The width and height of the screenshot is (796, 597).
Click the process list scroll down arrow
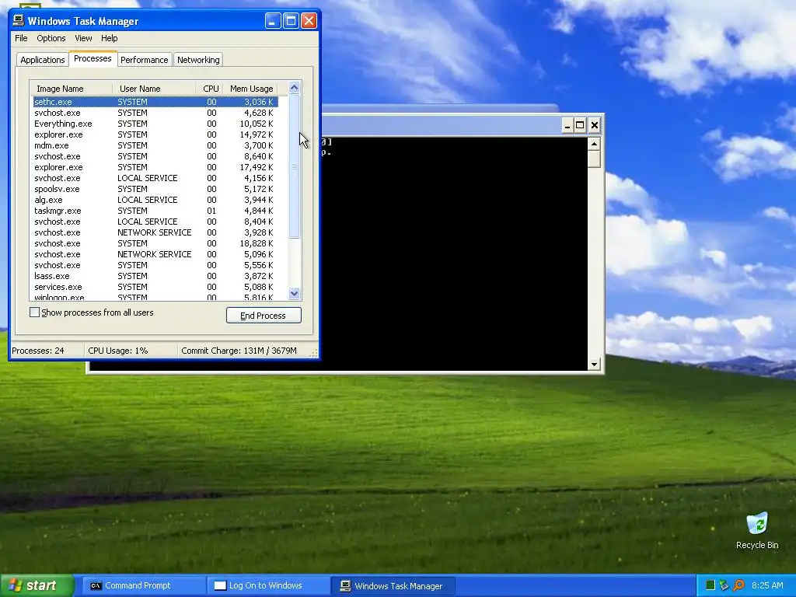[x=294, y=293]
